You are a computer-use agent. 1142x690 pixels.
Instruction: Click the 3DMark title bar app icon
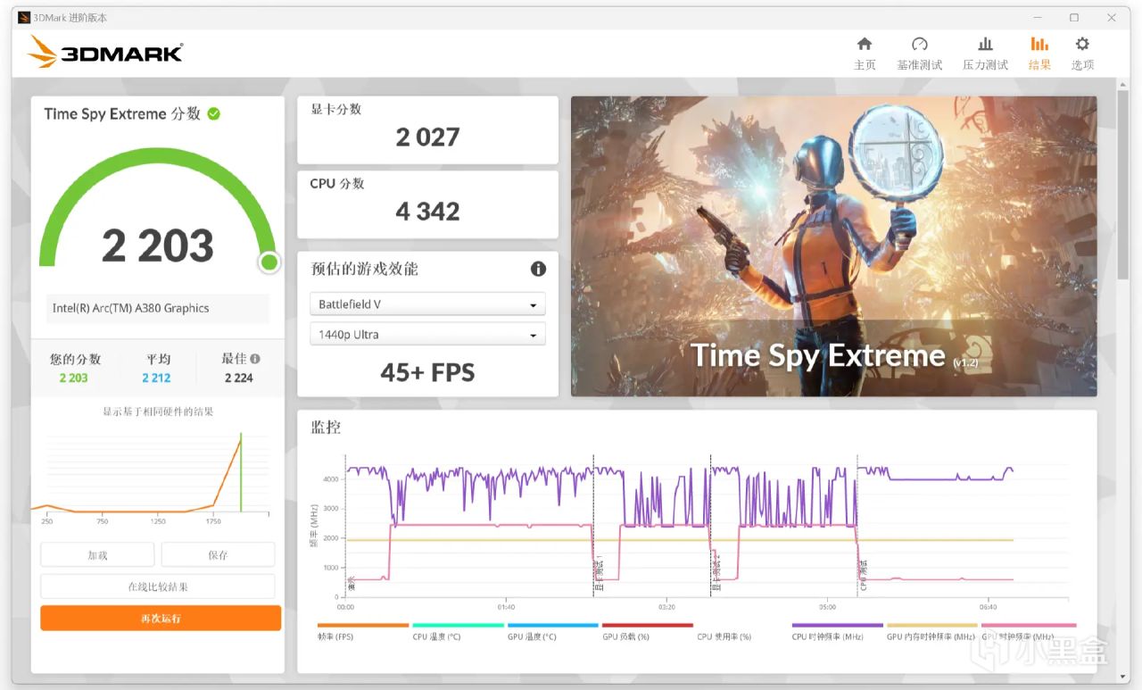(24, 17)
